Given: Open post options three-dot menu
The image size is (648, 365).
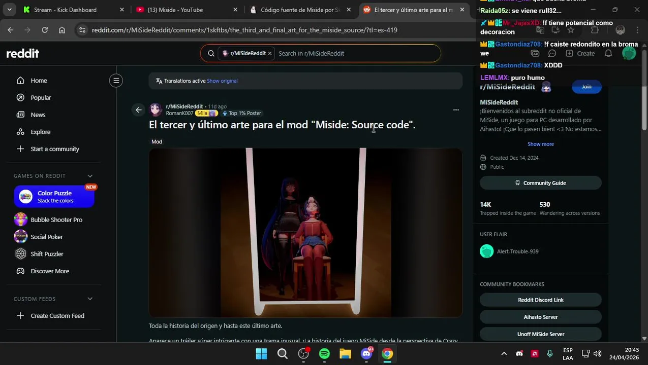Looking at the screenshot, I should [456, 109].
